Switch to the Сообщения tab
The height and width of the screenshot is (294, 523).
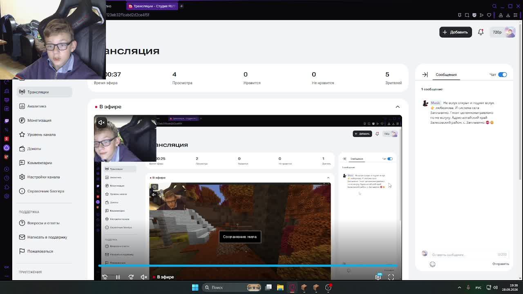coord(446,75)
